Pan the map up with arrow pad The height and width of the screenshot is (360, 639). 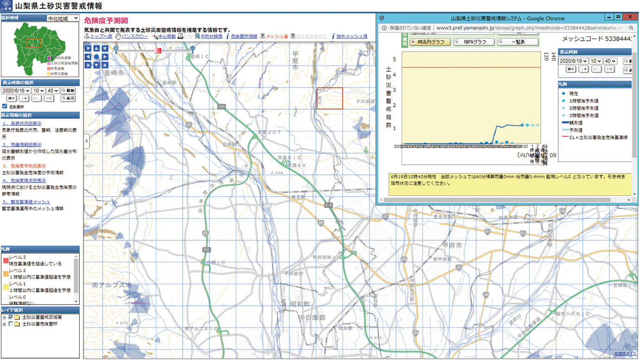pos(96,48)
